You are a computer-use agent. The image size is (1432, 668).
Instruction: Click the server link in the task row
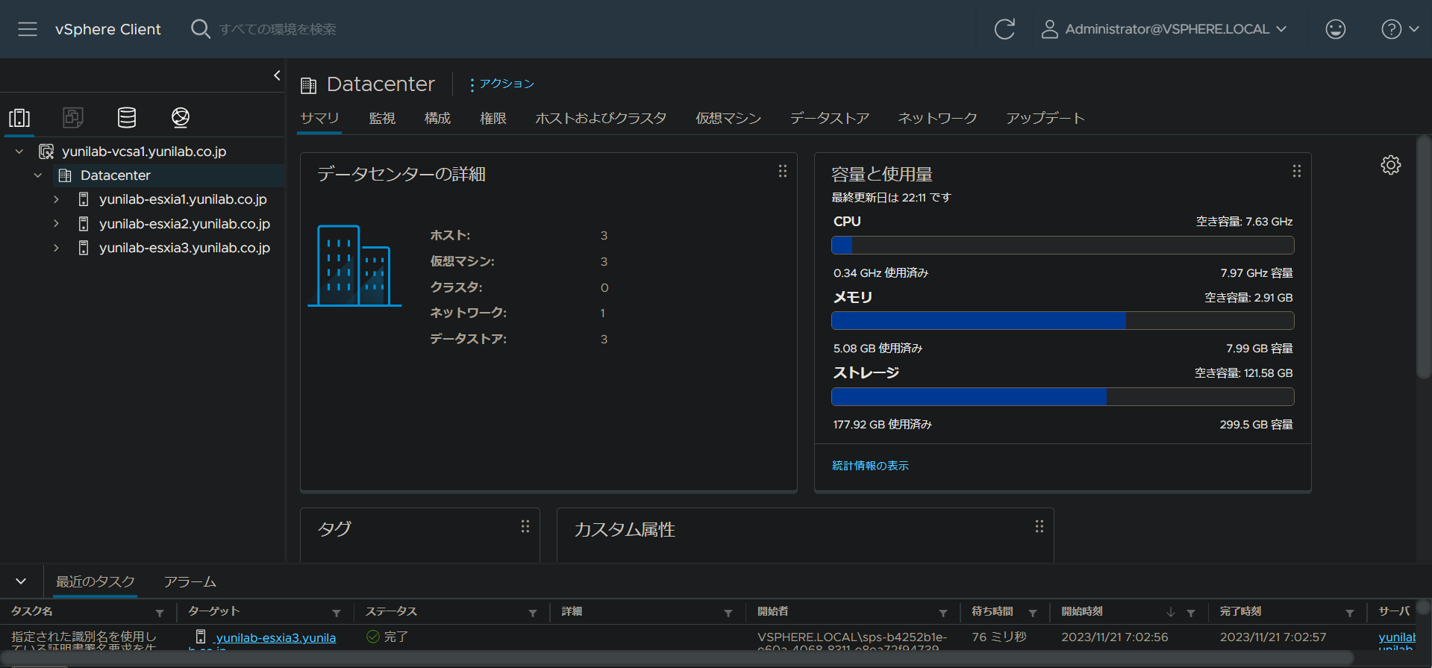[x=1397, y=637]
